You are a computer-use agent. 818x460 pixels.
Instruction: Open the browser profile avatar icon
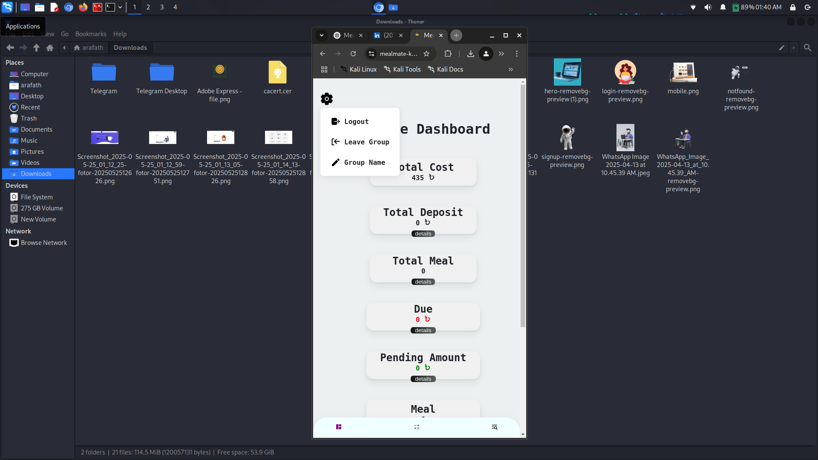486,54
